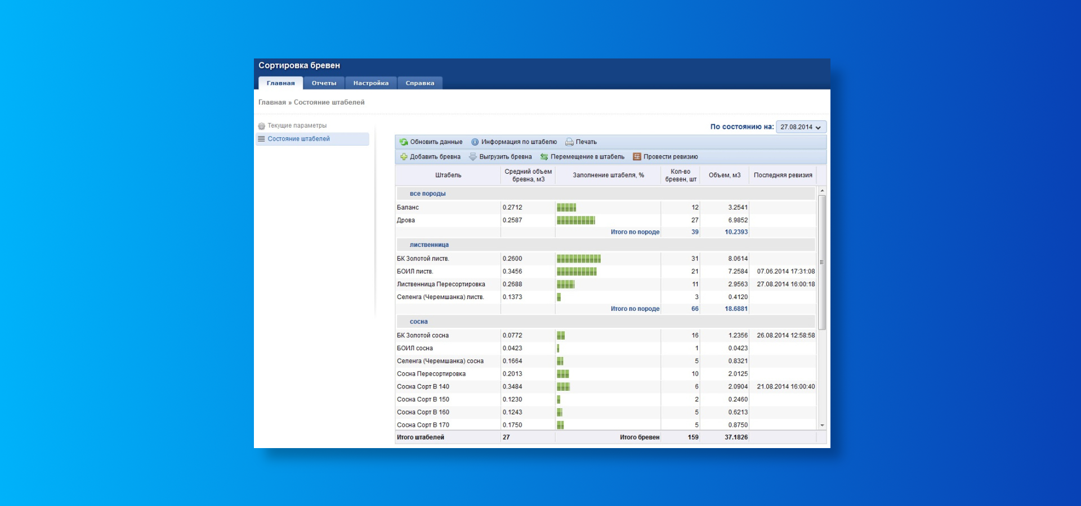Screen dimensions: 1081x506
Task: Open Текущие параметры sidebar item
Action: (x=297, y=126)
